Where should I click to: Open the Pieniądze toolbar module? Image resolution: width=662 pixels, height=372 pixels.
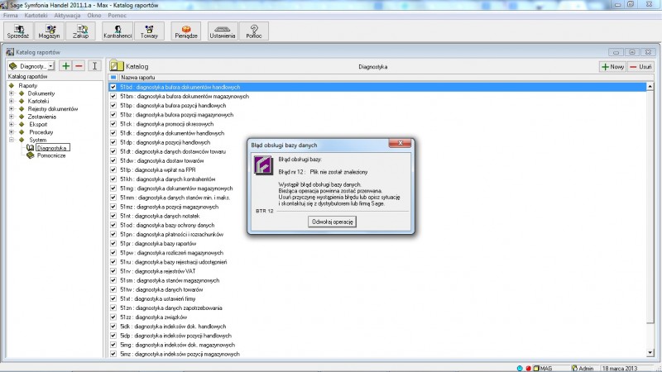tap(186, 31)
